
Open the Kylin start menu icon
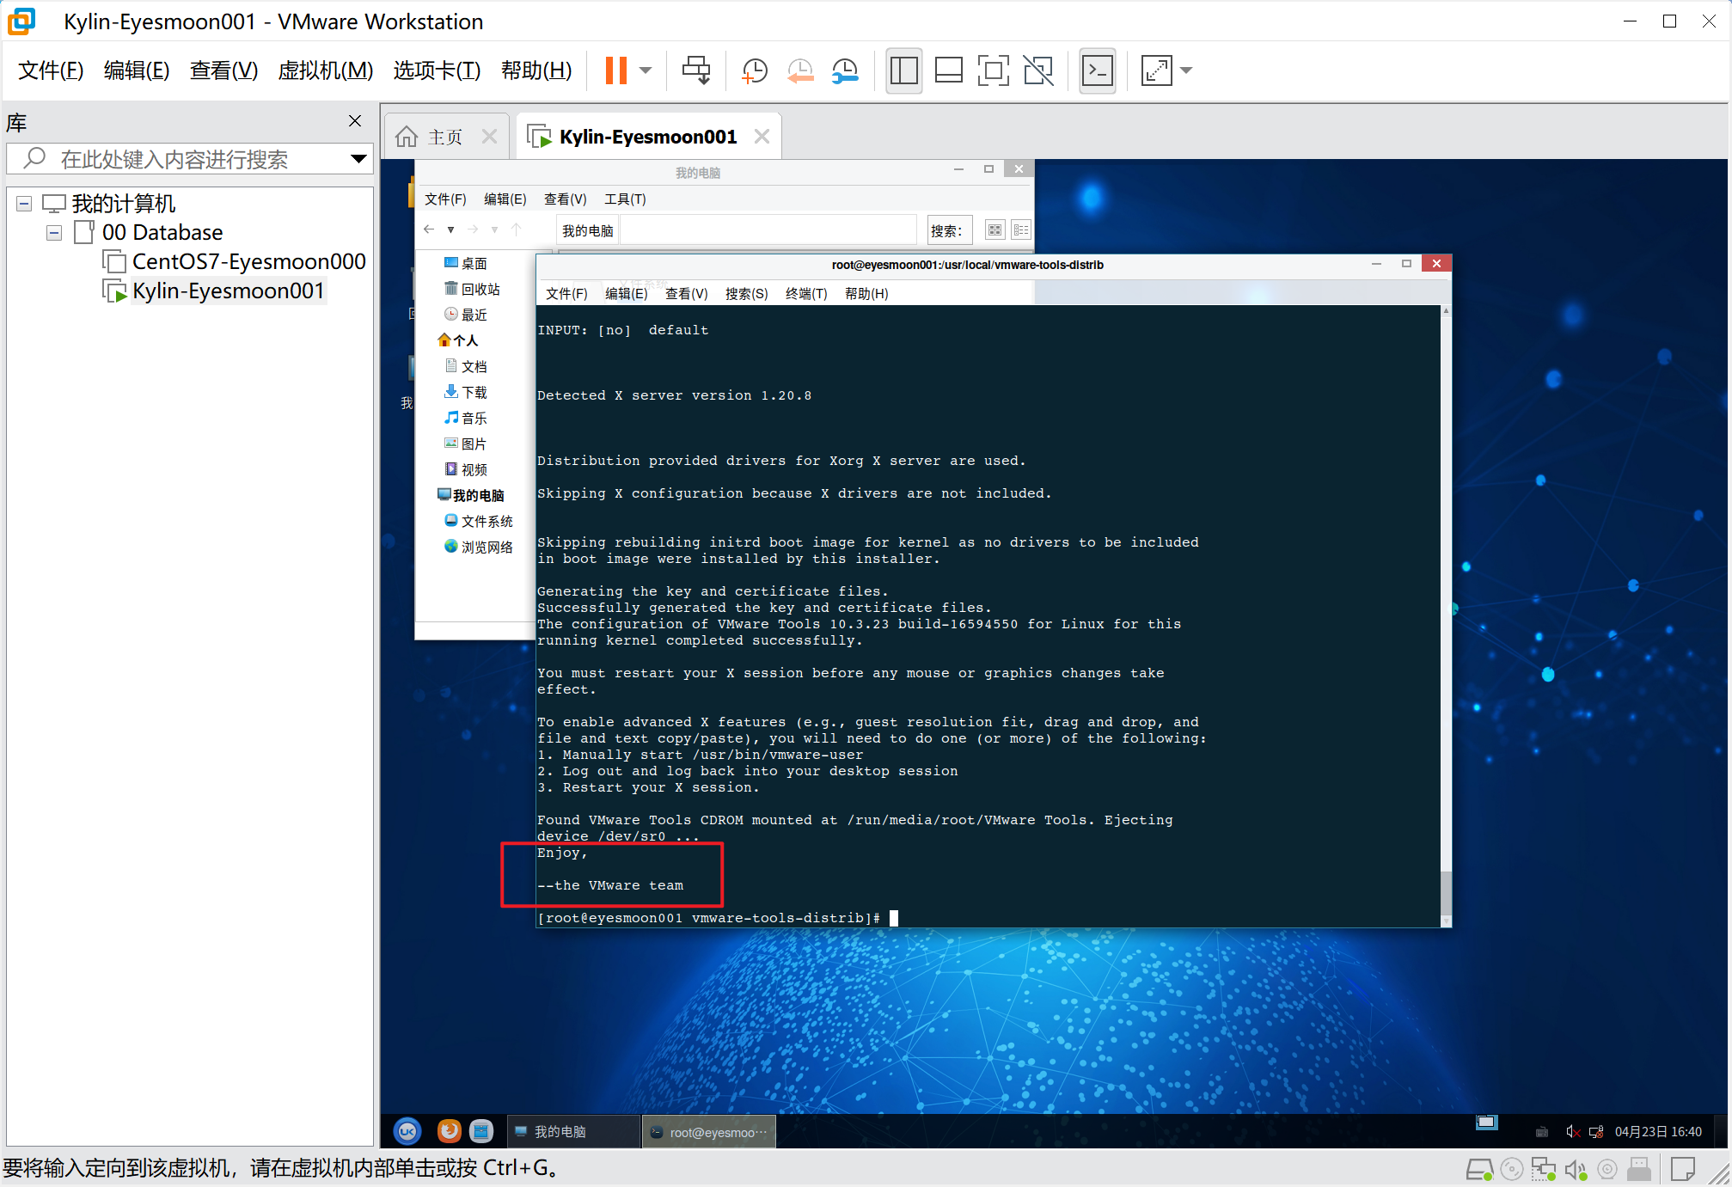(407, 1131)
